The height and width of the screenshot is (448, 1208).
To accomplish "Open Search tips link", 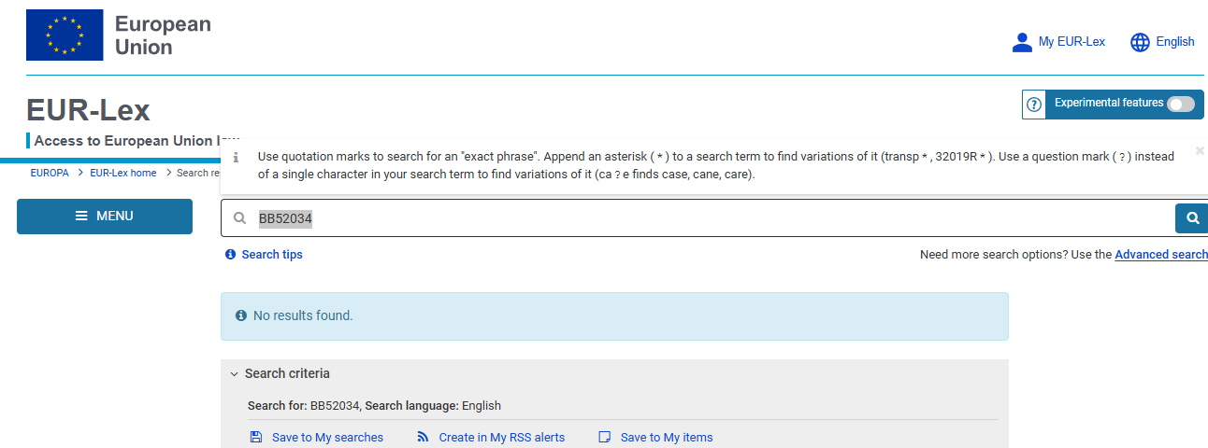I will coord(271,254).
